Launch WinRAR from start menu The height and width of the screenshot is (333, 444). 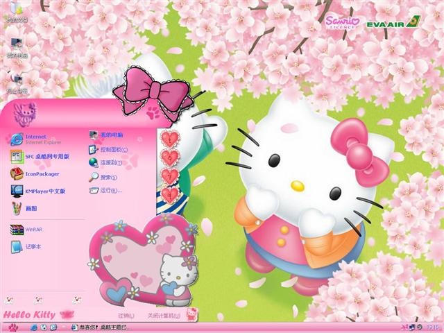26,230
